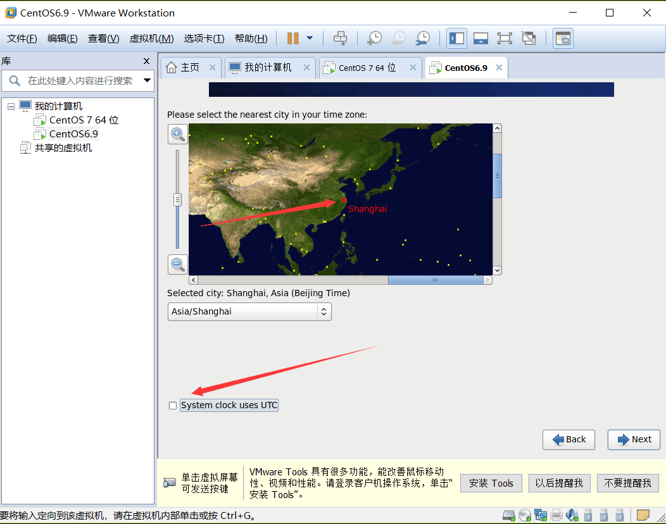Open the 虚拟机(M) menu
This screenshot has width=666, height=524.
pos(152,39)
